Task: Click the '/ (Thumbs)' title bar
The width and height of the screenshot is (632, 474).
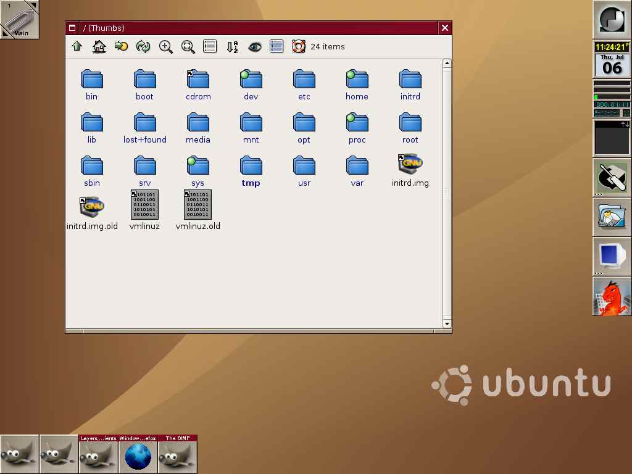Action: point(259,28)
